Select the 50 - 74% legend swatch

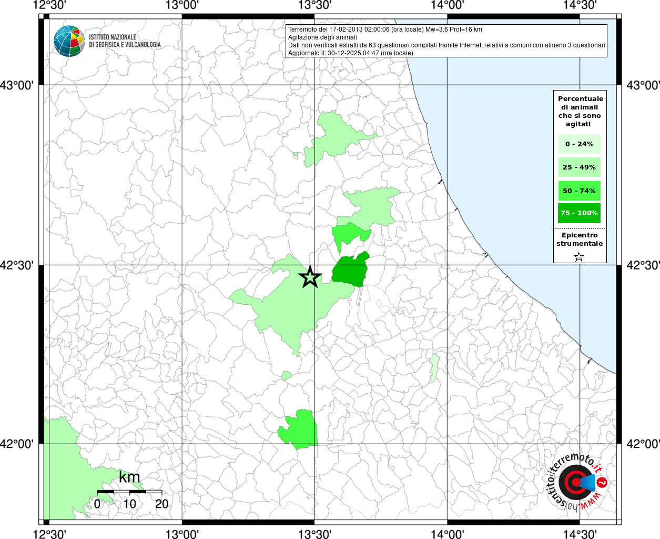click(x=580, y=191)
